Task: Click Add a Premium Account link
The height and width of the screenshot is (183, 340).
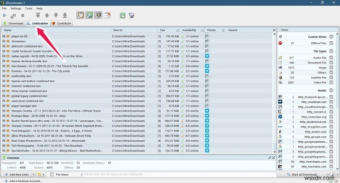Action: pos(23,181)
